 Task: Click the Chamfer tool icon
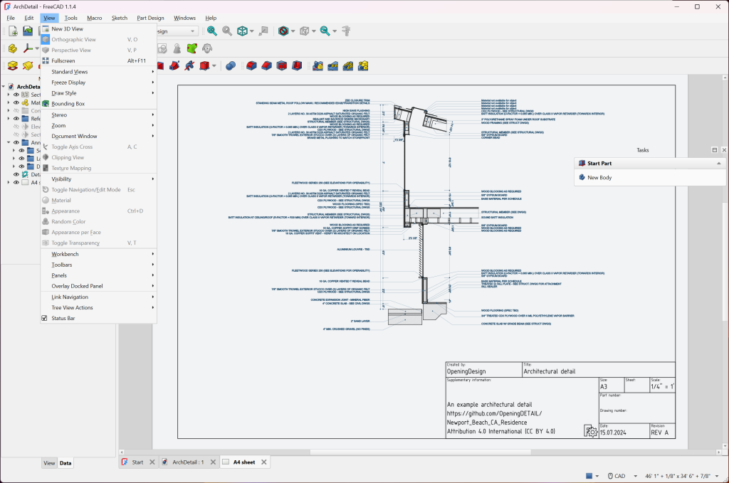[x=266, y=66]
